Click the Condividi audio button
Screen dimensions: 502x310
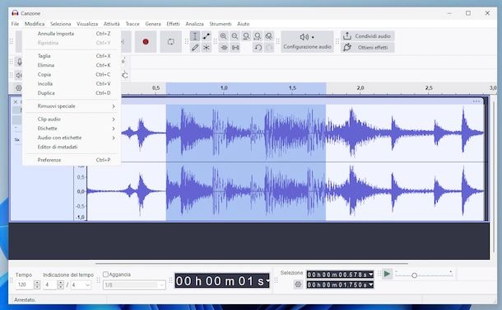[367, 36]
